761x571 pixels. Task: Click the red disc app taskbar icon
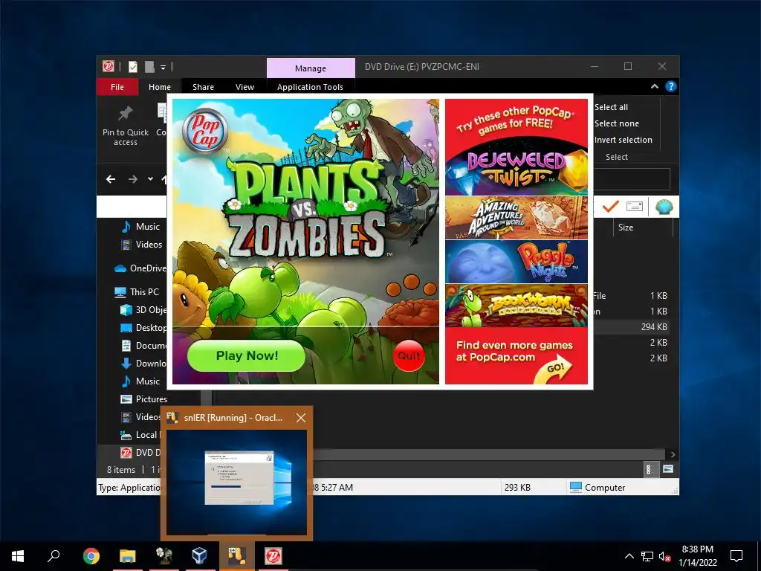tap(273, 556)
